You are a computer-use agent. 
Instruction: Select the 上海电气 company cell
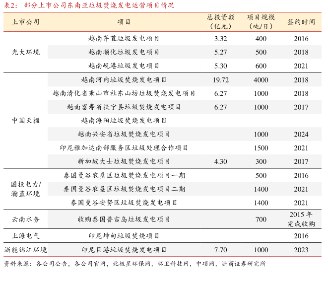pyautogui.click(x=25, y=236)
